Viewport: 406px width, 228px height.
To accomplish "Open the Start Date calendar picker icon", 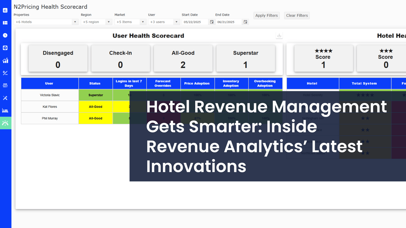I will 212,22.
